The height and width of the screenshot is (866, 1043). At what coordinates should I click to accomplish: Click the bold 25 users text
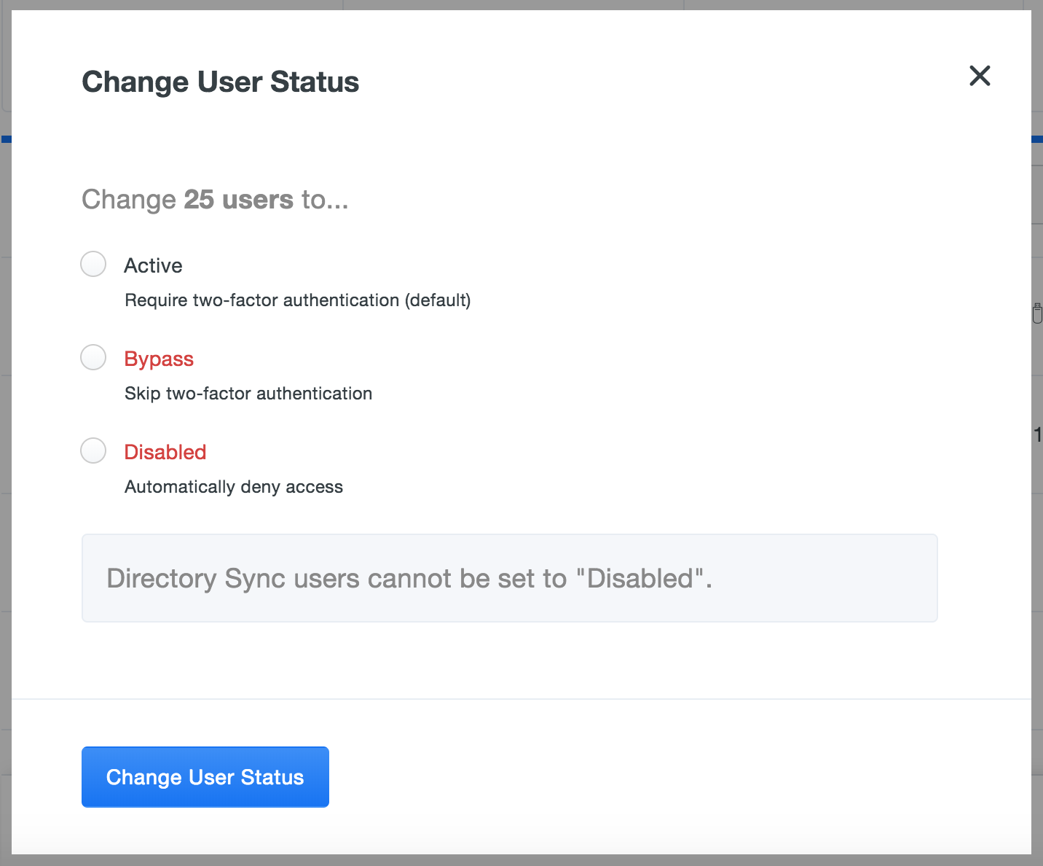[236, 199]
